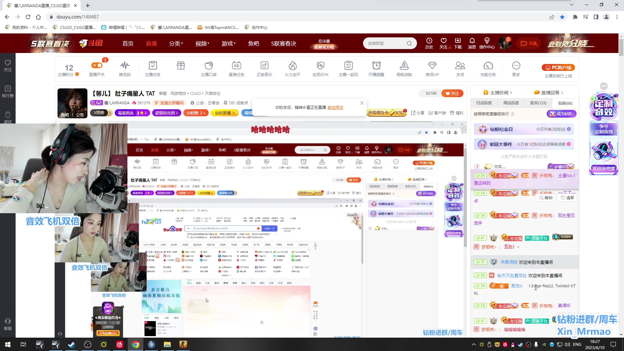Click the 英雄联盟 search field

385,43
